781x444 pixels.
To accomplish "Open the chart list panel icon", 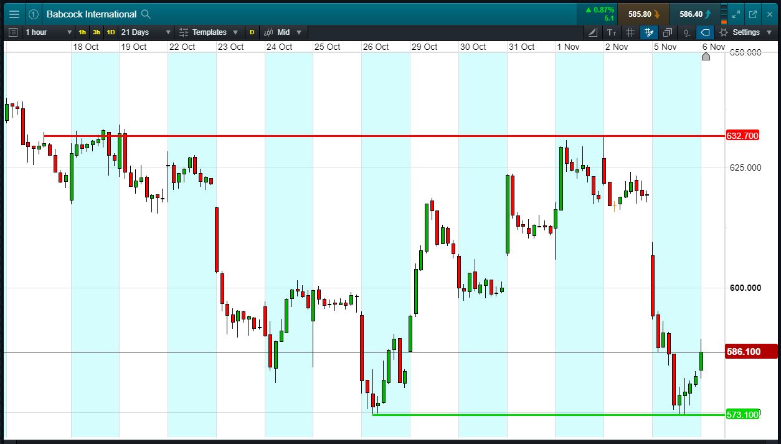I will coord(14,32).
